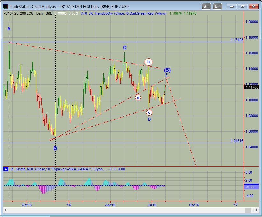Click the right scroll arrow of horizontal scrollbar
The image size is (262, 217).
point(256,210)
